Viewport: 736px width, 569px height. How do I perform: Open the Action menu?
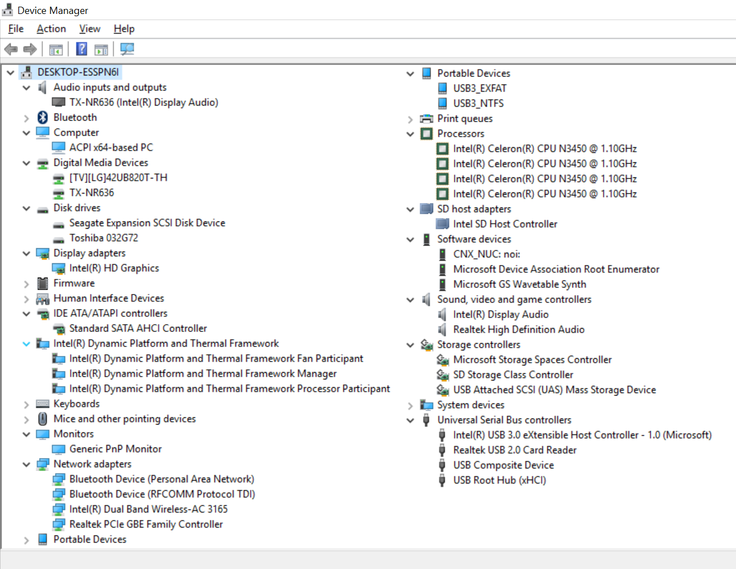point(51,28)
